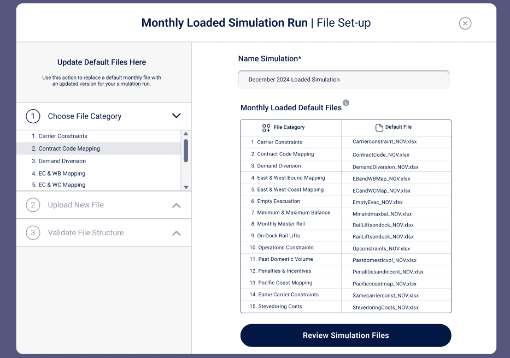Click Samecarrierconst_NOV.xlsx file name
This screenshot has width=510, height=358.
(x=385, y=296)
